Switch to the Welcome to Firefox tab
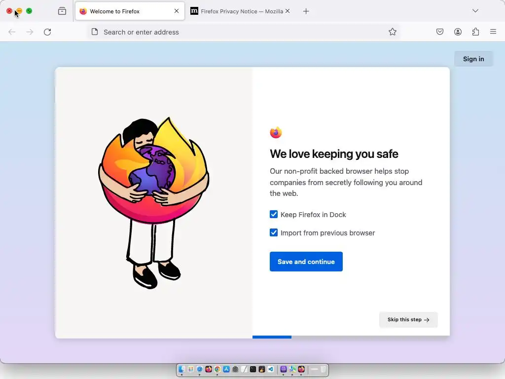This screenshot has height=379, width=505. click(130, 11)
